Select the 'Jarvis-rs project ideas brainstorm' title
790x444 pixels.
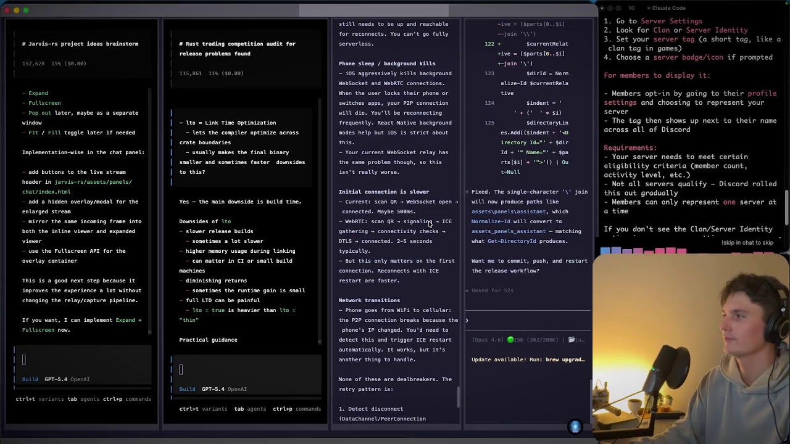pyautogui.click(x=80, y=44)
